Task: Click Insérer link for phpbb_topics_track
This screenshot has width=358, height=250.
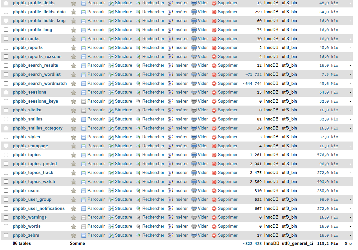Action: (x=181, y=173)
